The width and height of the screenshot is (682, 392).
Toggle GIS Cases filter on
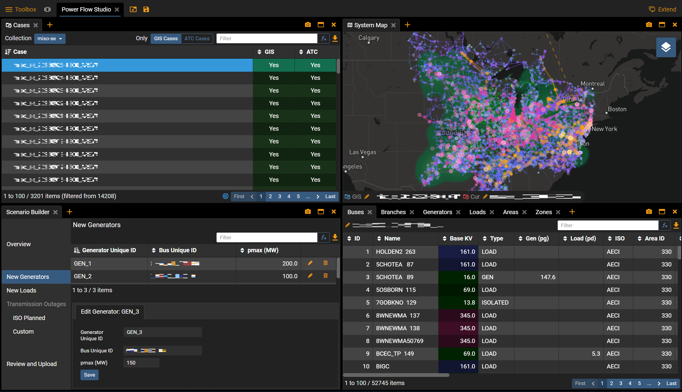[x=166, y=38]
